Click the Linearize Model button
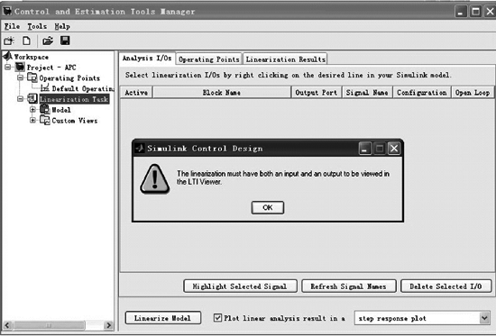 click(163, 318)
